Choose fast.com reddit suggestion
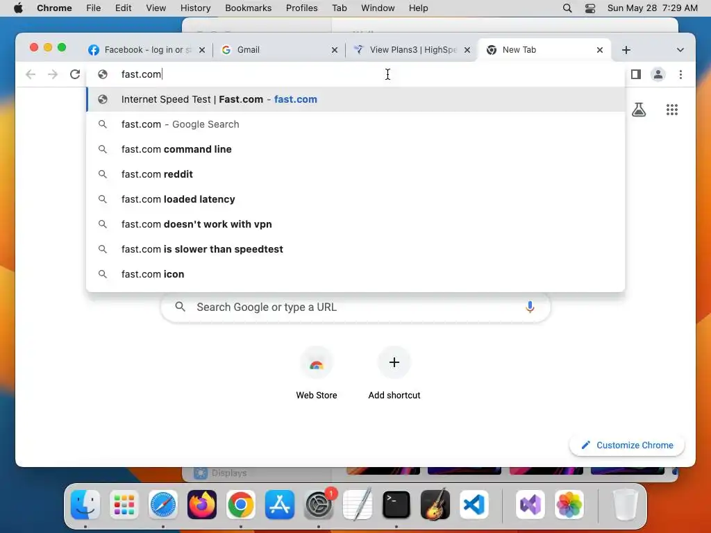The width and height of the screenshot is (711, 533). [x=355, y=174]
